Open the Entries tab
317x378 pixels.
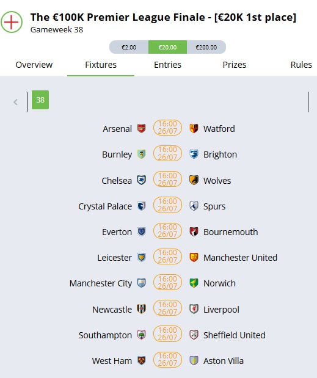pyautogui.click(x=167, y=65)
